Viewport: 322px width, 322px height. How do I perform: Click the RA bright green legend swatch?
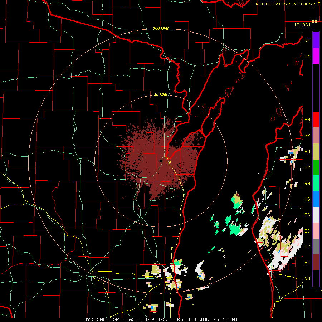pos(316,183)
